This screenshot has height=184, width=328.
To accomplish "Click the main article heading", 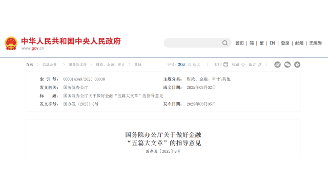I will coord(163,139).
